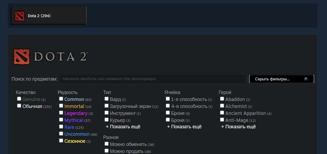
Task: Expand more options under Ячейка
Action: (184, 127)
